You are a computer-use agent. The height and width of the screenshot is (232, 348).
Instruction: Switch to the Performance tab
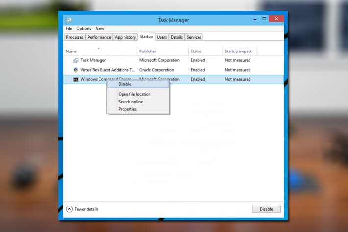coord(99,37)
